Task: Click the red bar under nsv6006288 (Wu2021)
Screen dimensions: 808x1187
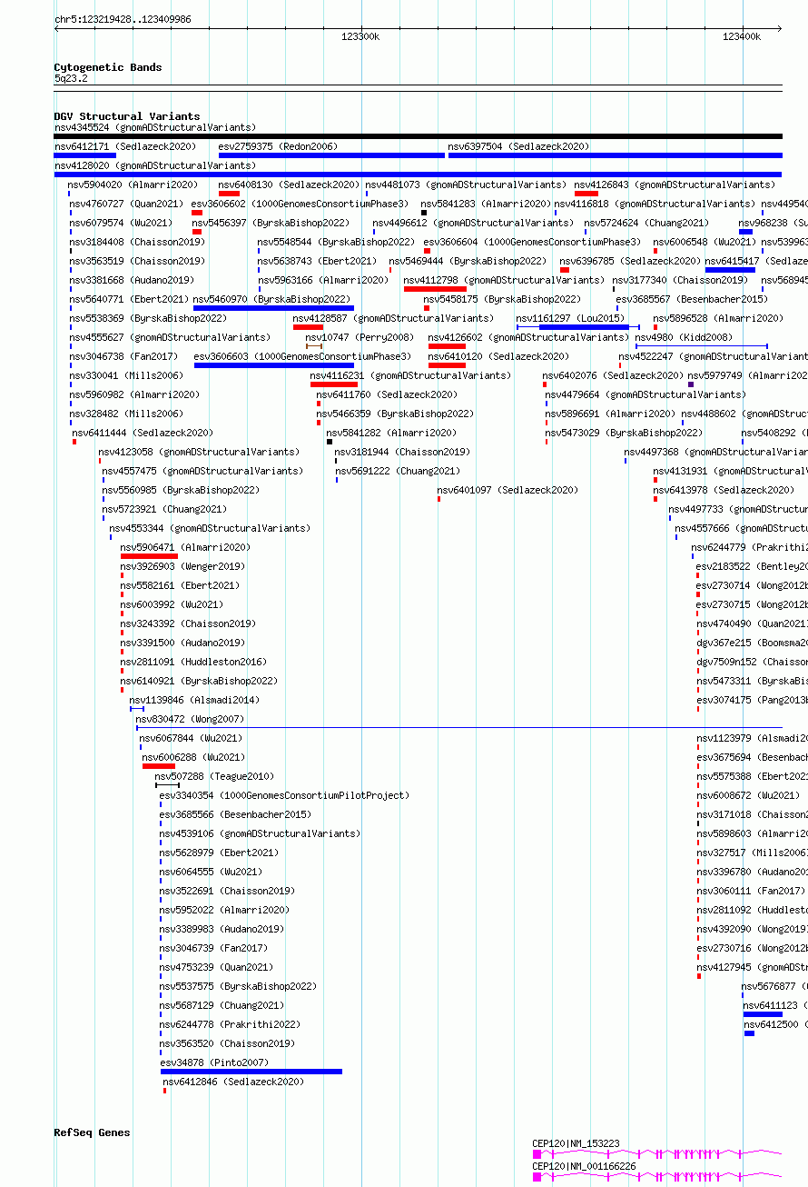Action: [159, 766]
